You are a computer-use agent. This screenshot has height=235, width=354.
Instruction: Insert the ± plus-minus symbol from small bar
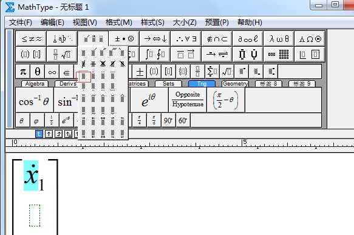pos(140,72)
